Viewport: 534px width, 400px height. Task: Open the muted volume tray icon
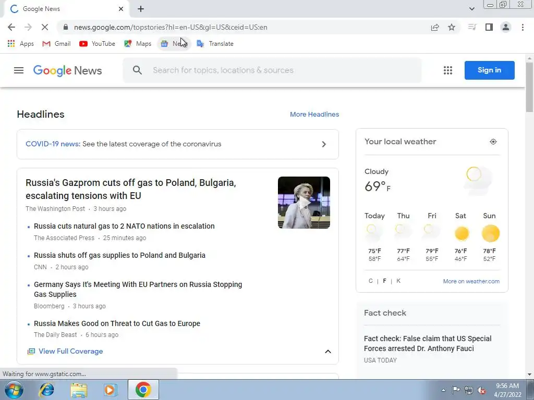coord(481,390)
